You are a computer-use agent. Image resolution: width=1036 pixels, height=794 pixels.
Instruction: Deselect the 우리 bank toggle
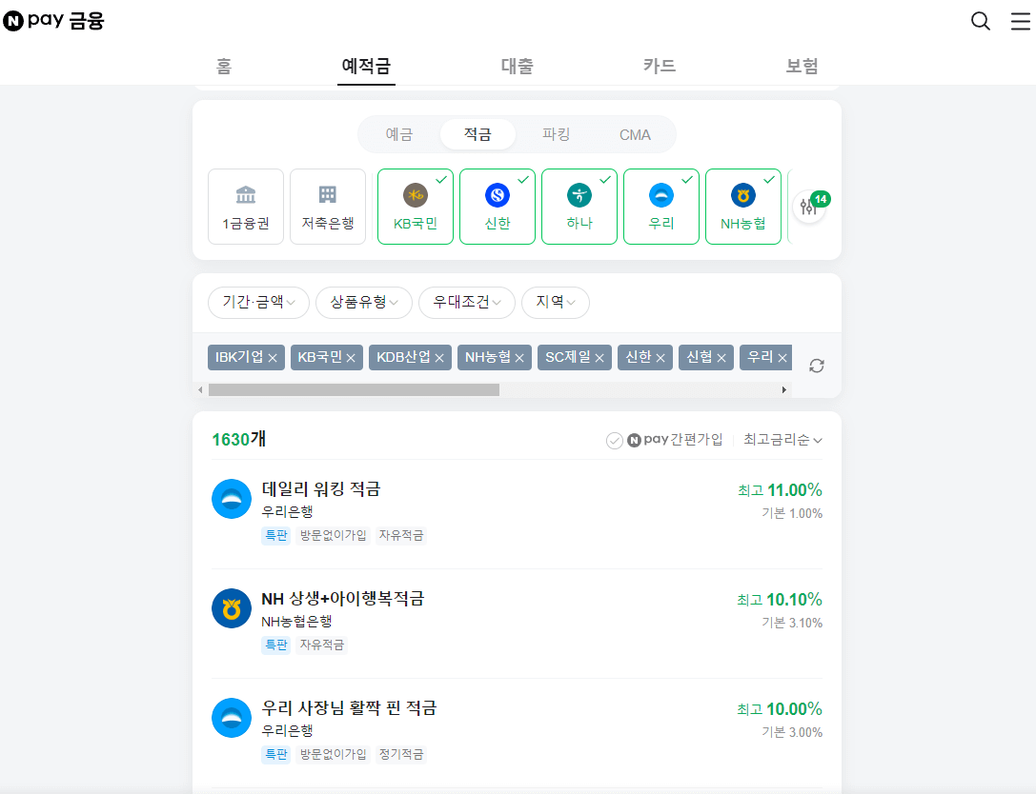coord(660,206)
